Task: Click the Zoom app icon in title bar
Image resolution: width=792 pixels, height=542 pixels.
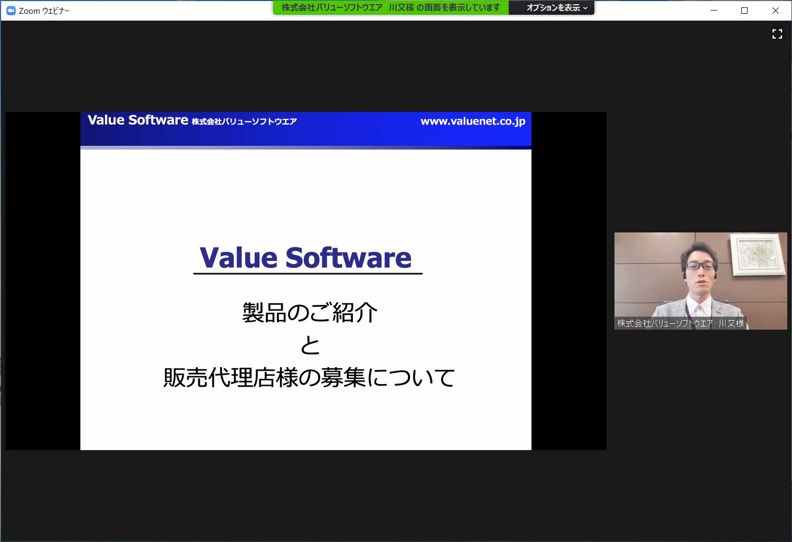Action: tap(11, 11)
